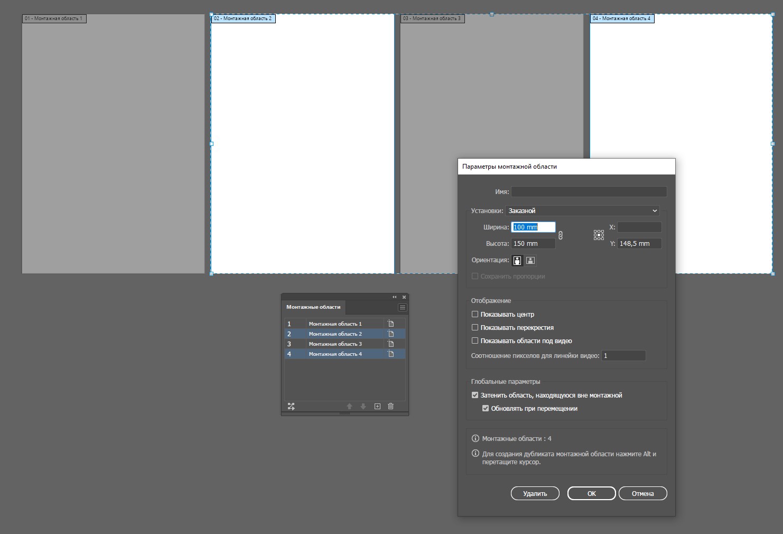The height and width of the screenshot is (534, 783).
Task: Click the info icon beside Монтажные области : 4
Action: [476, 438]
